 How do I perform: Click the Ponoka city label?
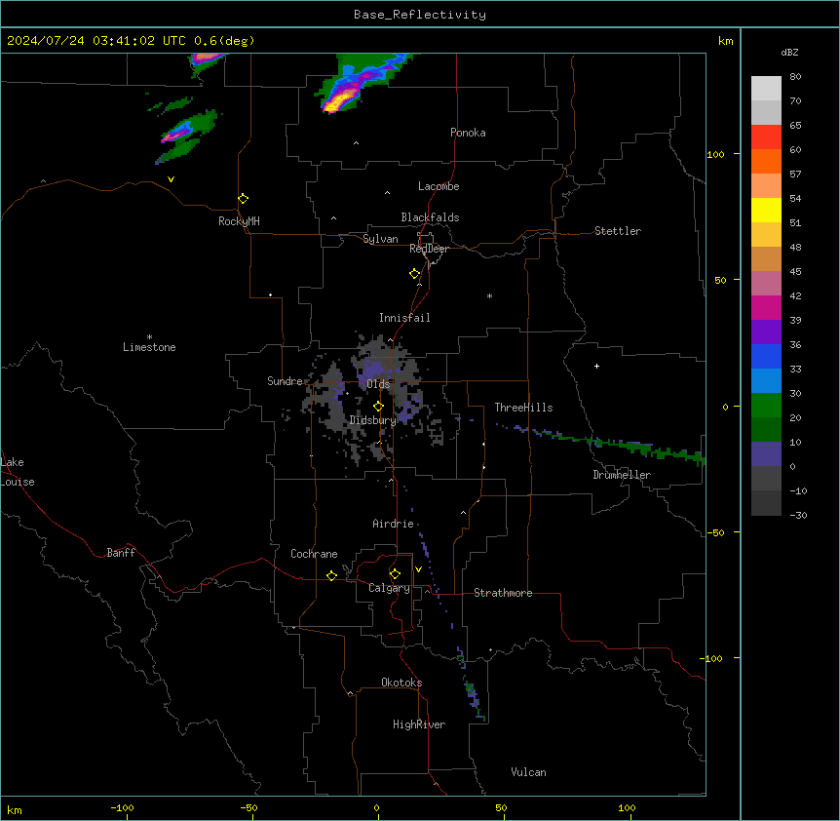[x=468, y=133]
